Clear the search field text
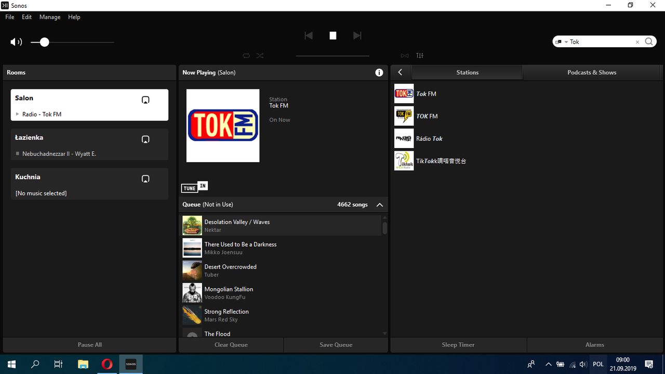Screen dimensions: 665x374 coord(637,42)
